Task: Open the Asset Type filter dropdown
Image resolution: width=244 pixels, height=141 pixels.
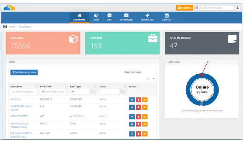Action: [x=82, y=92]
